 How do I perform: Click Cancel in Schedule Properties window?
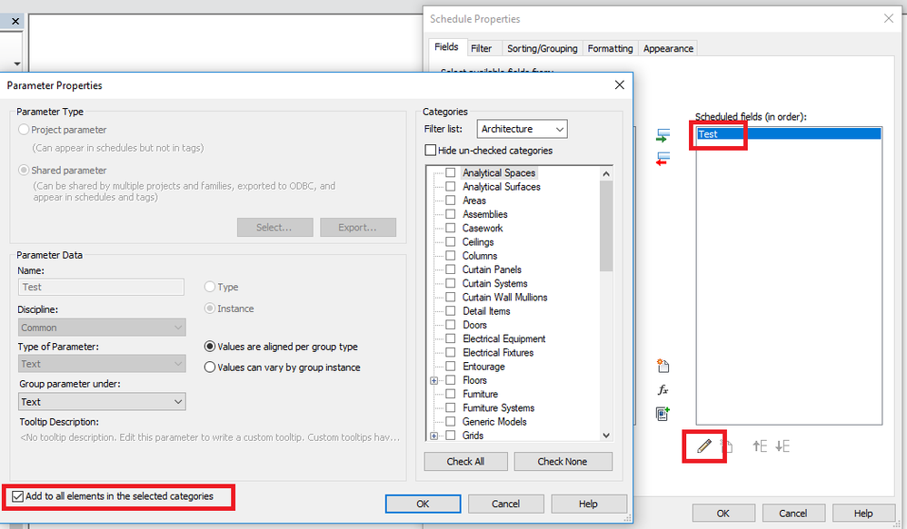point(793,513)
